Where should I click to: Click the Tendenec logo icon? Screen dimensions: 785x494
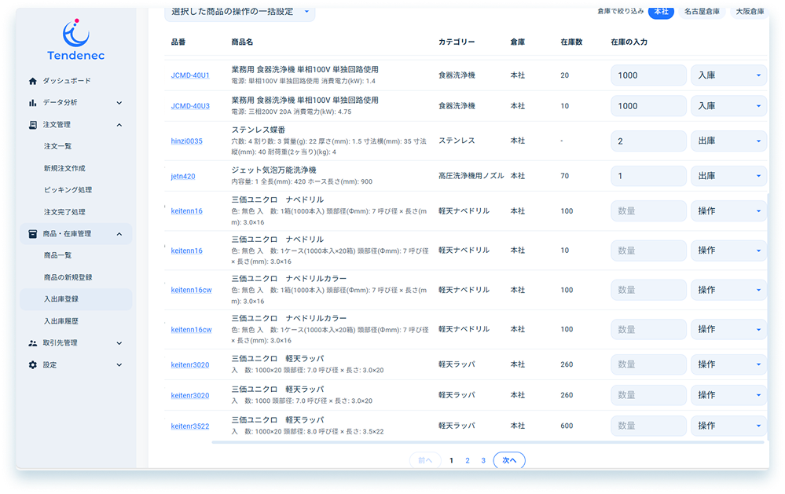click(75, 33)
